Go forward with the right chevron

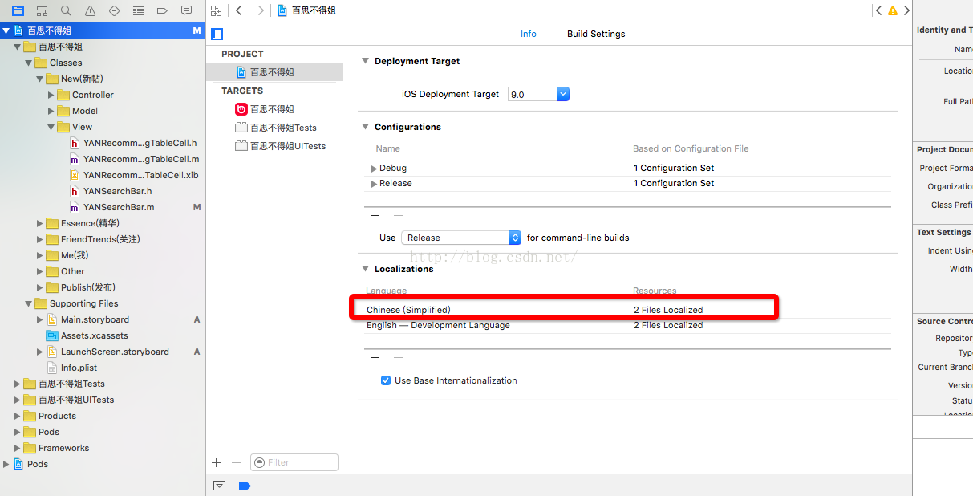(x=260, y=10)
